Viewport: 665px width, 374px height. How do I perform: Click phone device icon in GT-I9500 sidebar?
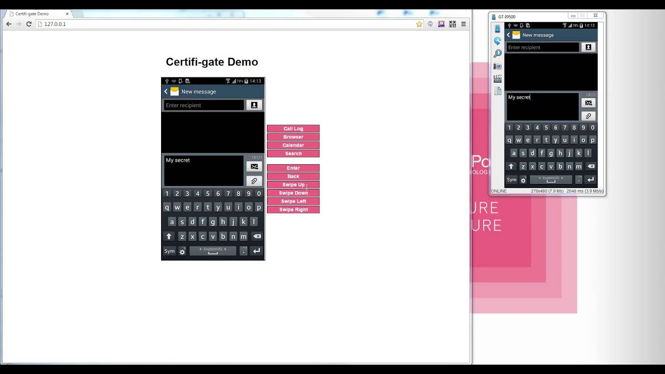click(x=497, y=29)
